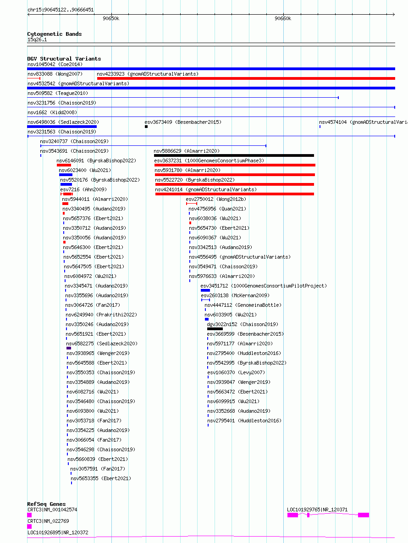
Task: Click the nsv3057591 (Fan2017) label
Action: 98,469
